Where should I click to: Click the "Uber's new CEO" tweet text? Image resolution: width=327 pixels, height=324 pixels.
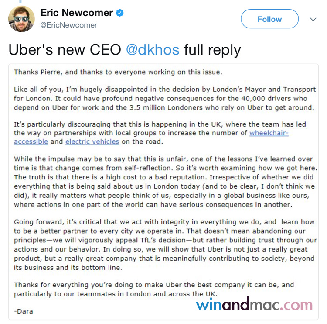point(65,49)
